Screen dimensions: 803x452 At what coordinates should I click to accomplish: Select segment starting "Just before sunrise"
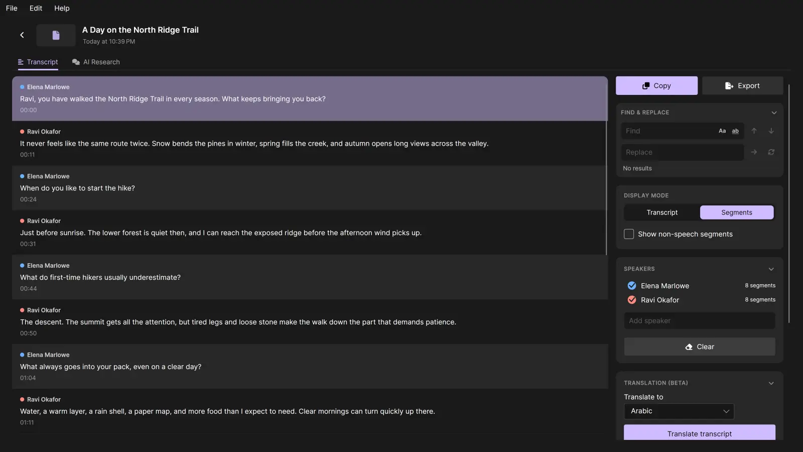[310, 233]
